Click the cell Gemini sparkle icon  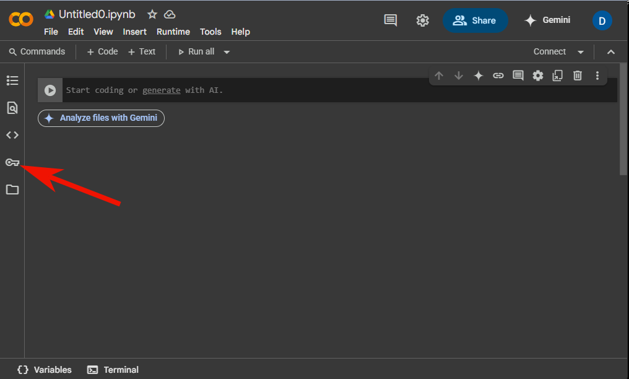coord(478,76)
